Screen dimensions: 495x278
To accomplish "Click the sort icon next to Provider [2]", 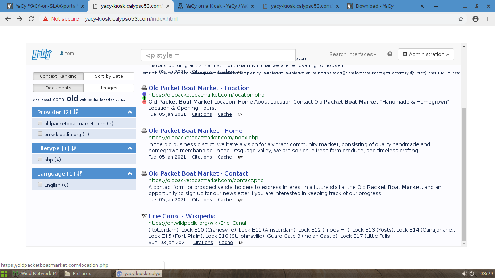I will (75, 112).
